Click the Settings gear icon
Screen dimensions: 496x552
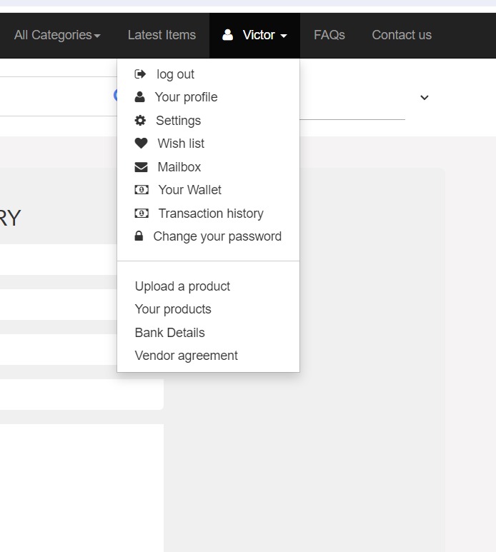click(x=140, y=121)
